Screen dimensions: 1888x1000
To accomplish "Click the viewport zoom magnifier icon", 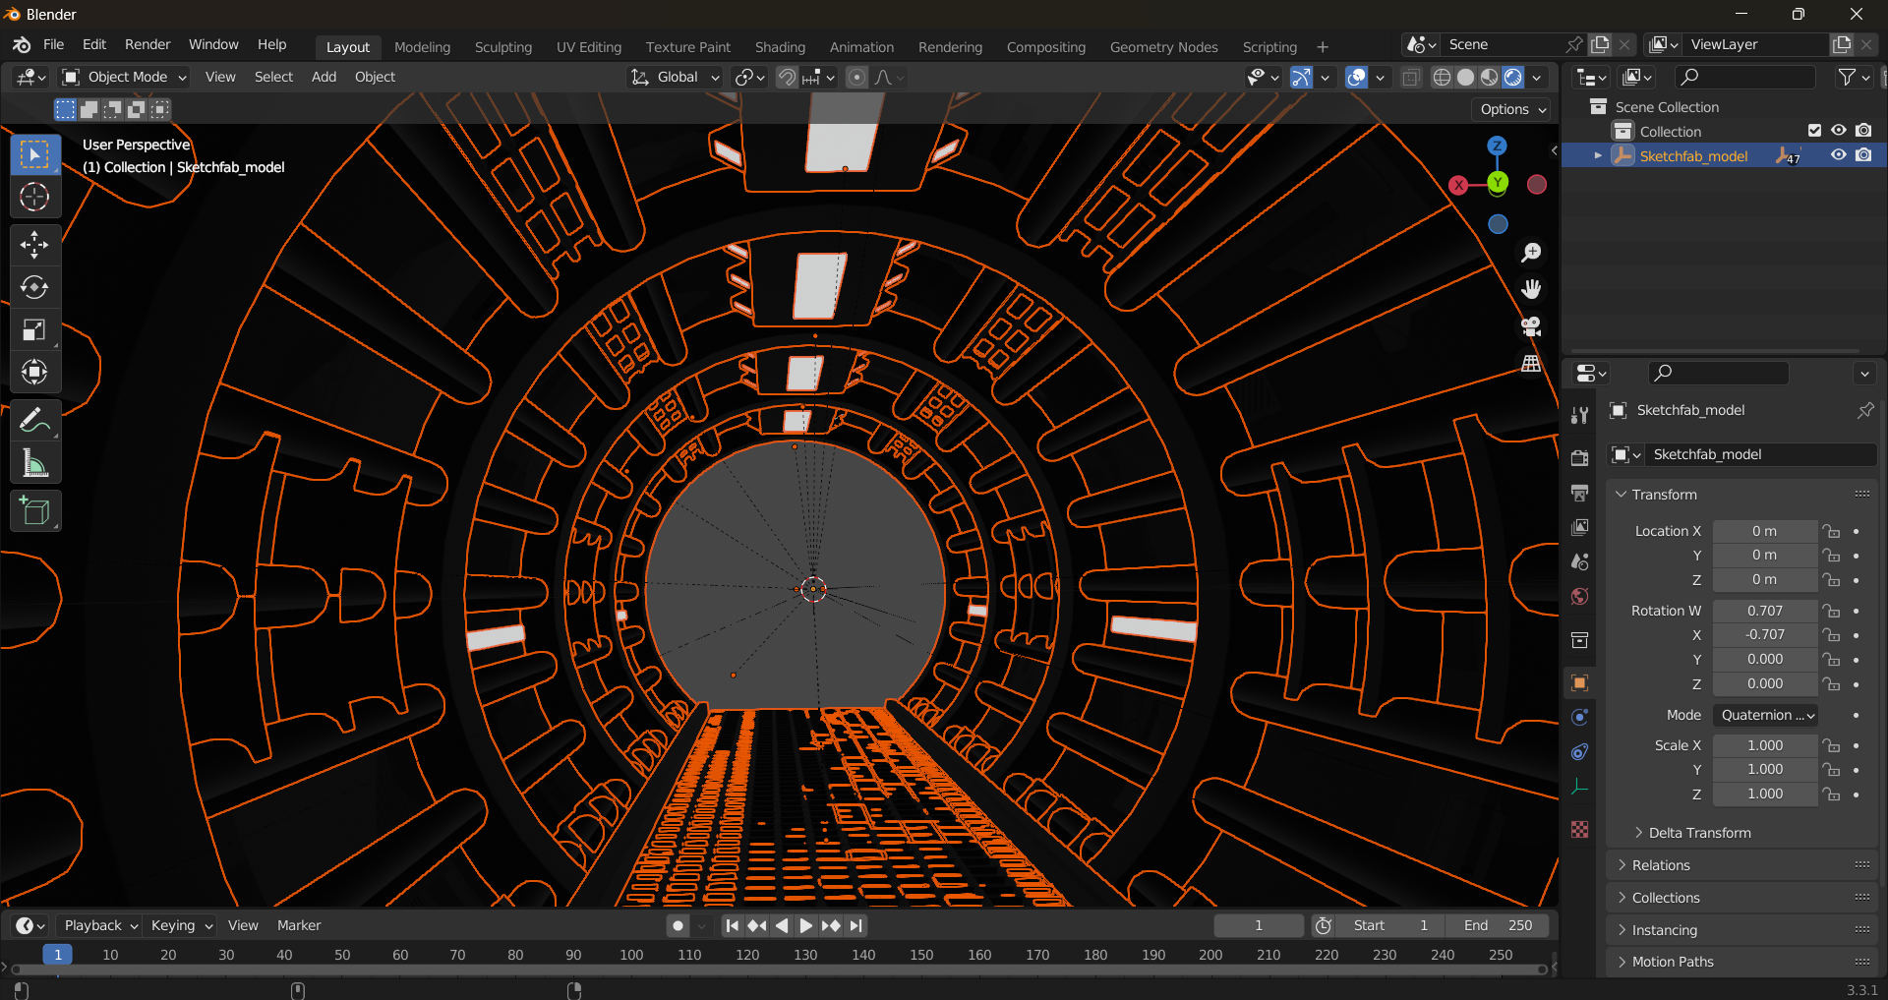I will [x=1531, y=253].
